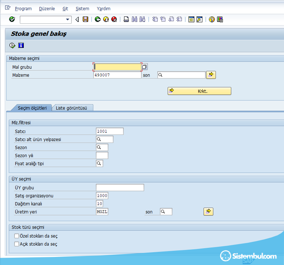
Task: Click the yellow Help question mark icon
Action: tap(212, 19)
